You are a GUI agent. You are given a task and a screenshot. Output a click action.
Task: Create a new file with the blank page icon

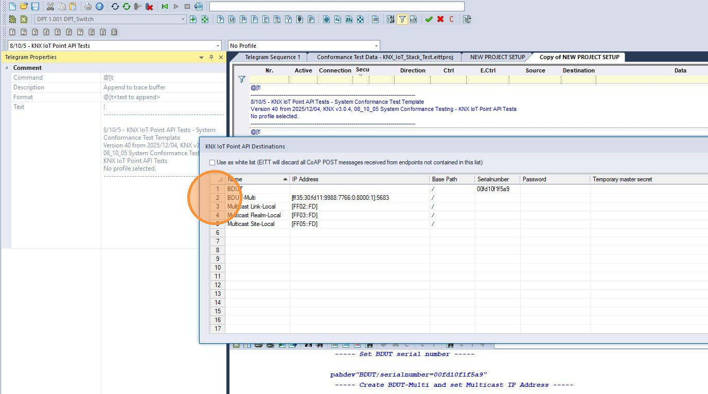[12, 7]
